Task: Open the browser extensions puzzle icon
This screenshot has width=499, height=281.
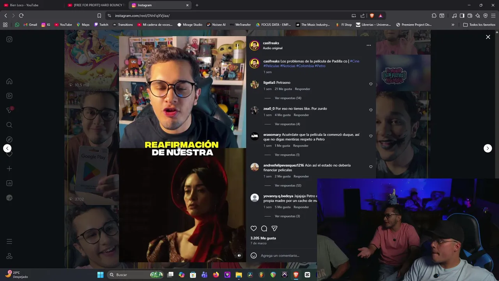Action: [x=434, y=16]
